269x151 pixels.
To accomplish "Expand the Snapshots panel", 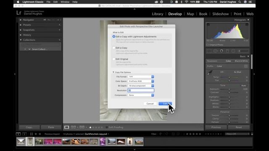I will pos(21,30).
